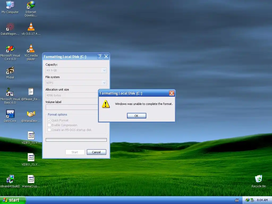Select the @WanaDecryptor handshake icon

click(31, 116)
